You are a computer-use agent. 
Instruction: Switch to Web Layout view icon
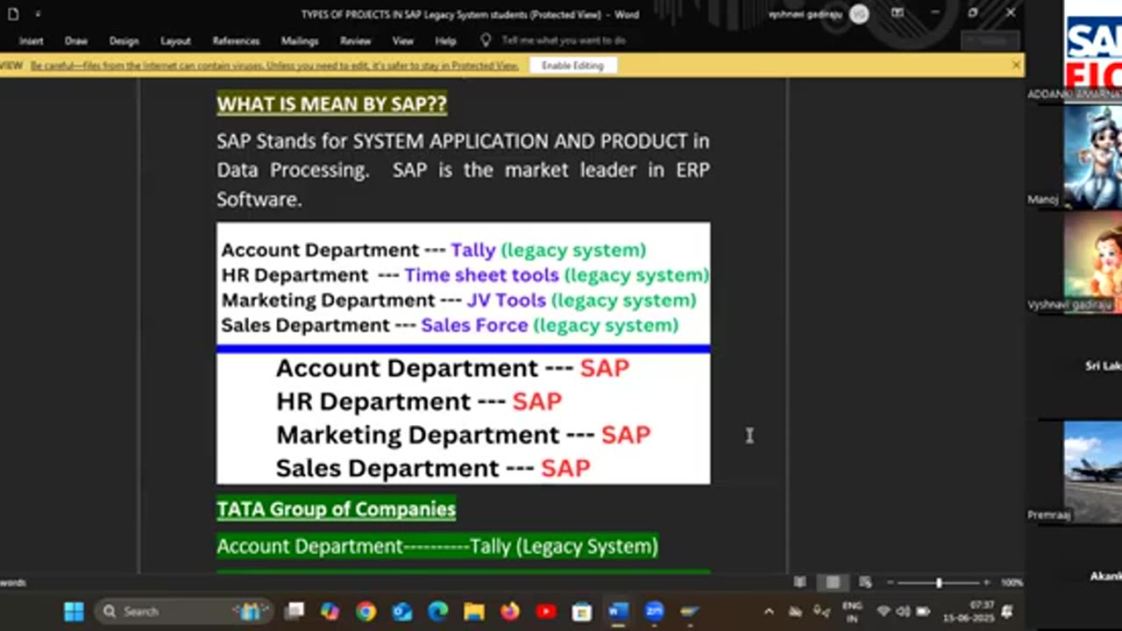pyautogui.click(x=865, y=582)
